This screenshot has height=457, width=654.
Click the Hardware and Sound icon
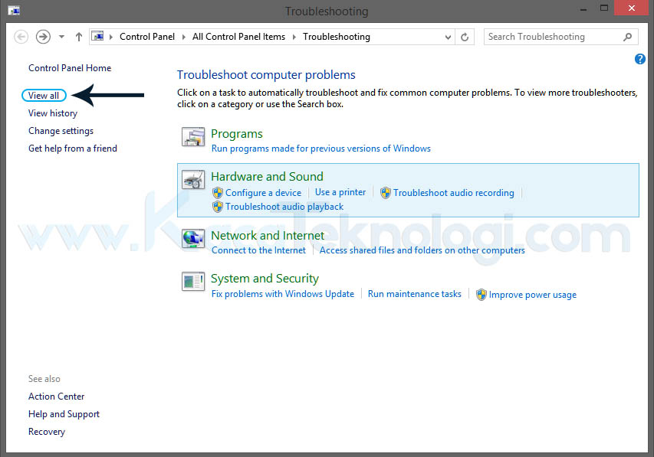193,180
